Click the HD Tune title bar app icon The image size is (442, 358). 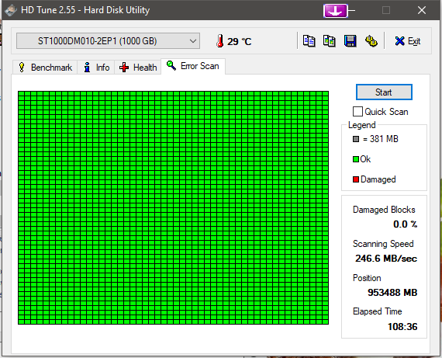[11, 10]
